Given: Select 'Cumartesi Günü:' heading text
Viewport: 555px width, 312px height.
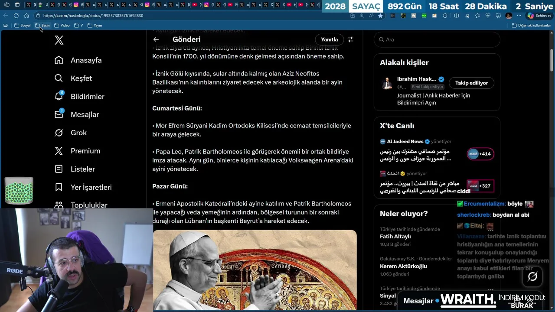Looking at the screenshot, I should point(177,108).
